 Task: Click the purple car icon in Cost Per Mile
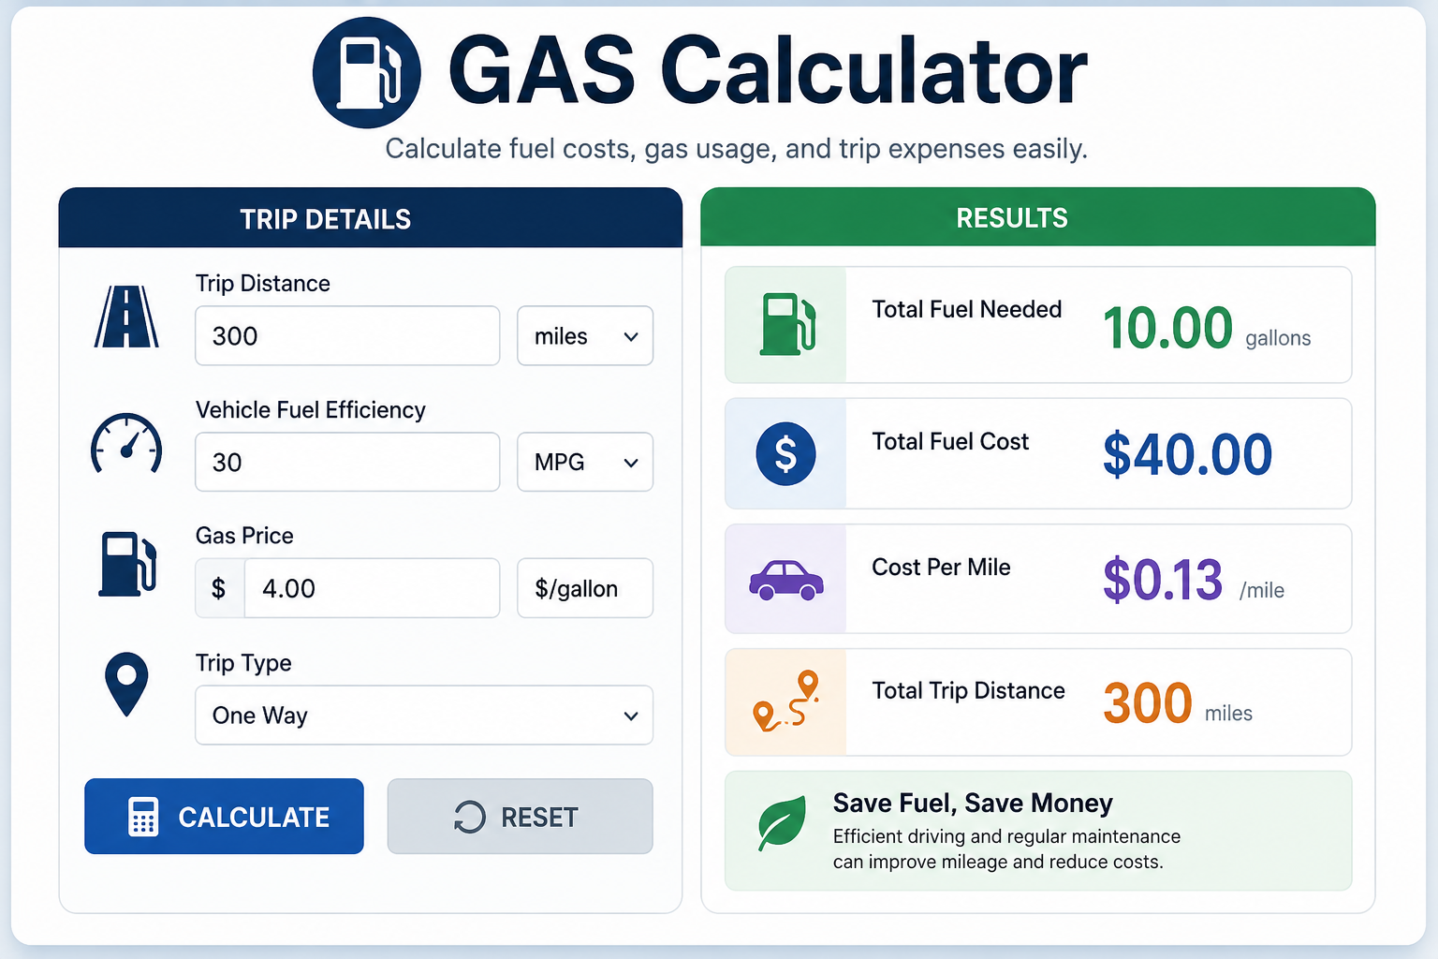coord(786,580)
